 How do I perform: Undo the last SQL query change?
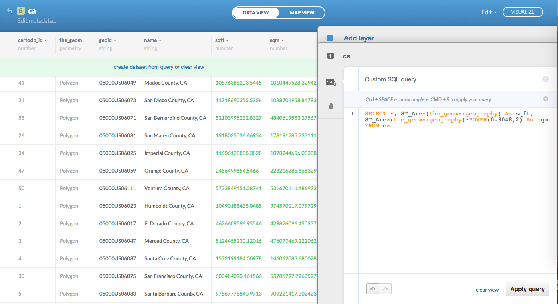point(373,289)
